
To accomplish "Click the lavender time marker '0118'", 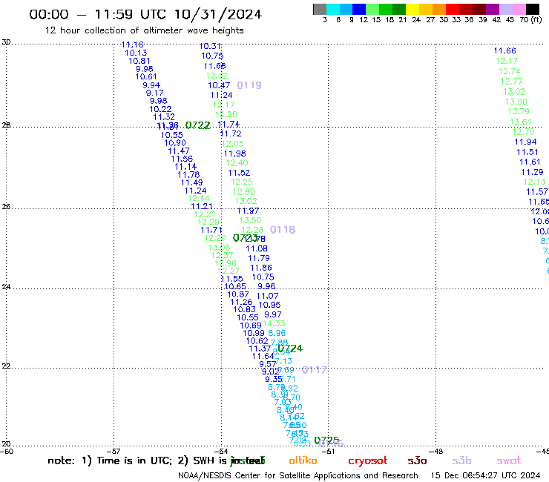I will (283, 230).
